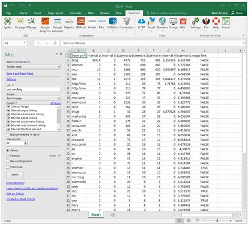The image size is (249, 225).
Task: Open the Offpage SEO menu
Action: pyautogui.click(x=31, y=25)
